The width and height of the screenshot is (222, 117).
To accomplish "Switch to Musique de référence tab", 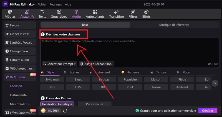I will [174, 25].
